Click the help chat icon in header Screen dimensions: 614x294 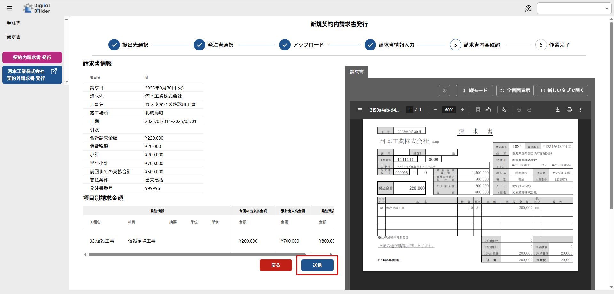(x=528, y=8)
